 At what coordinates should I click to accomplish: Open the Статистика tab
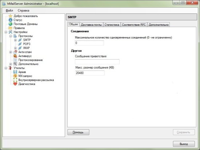point(112,25)
